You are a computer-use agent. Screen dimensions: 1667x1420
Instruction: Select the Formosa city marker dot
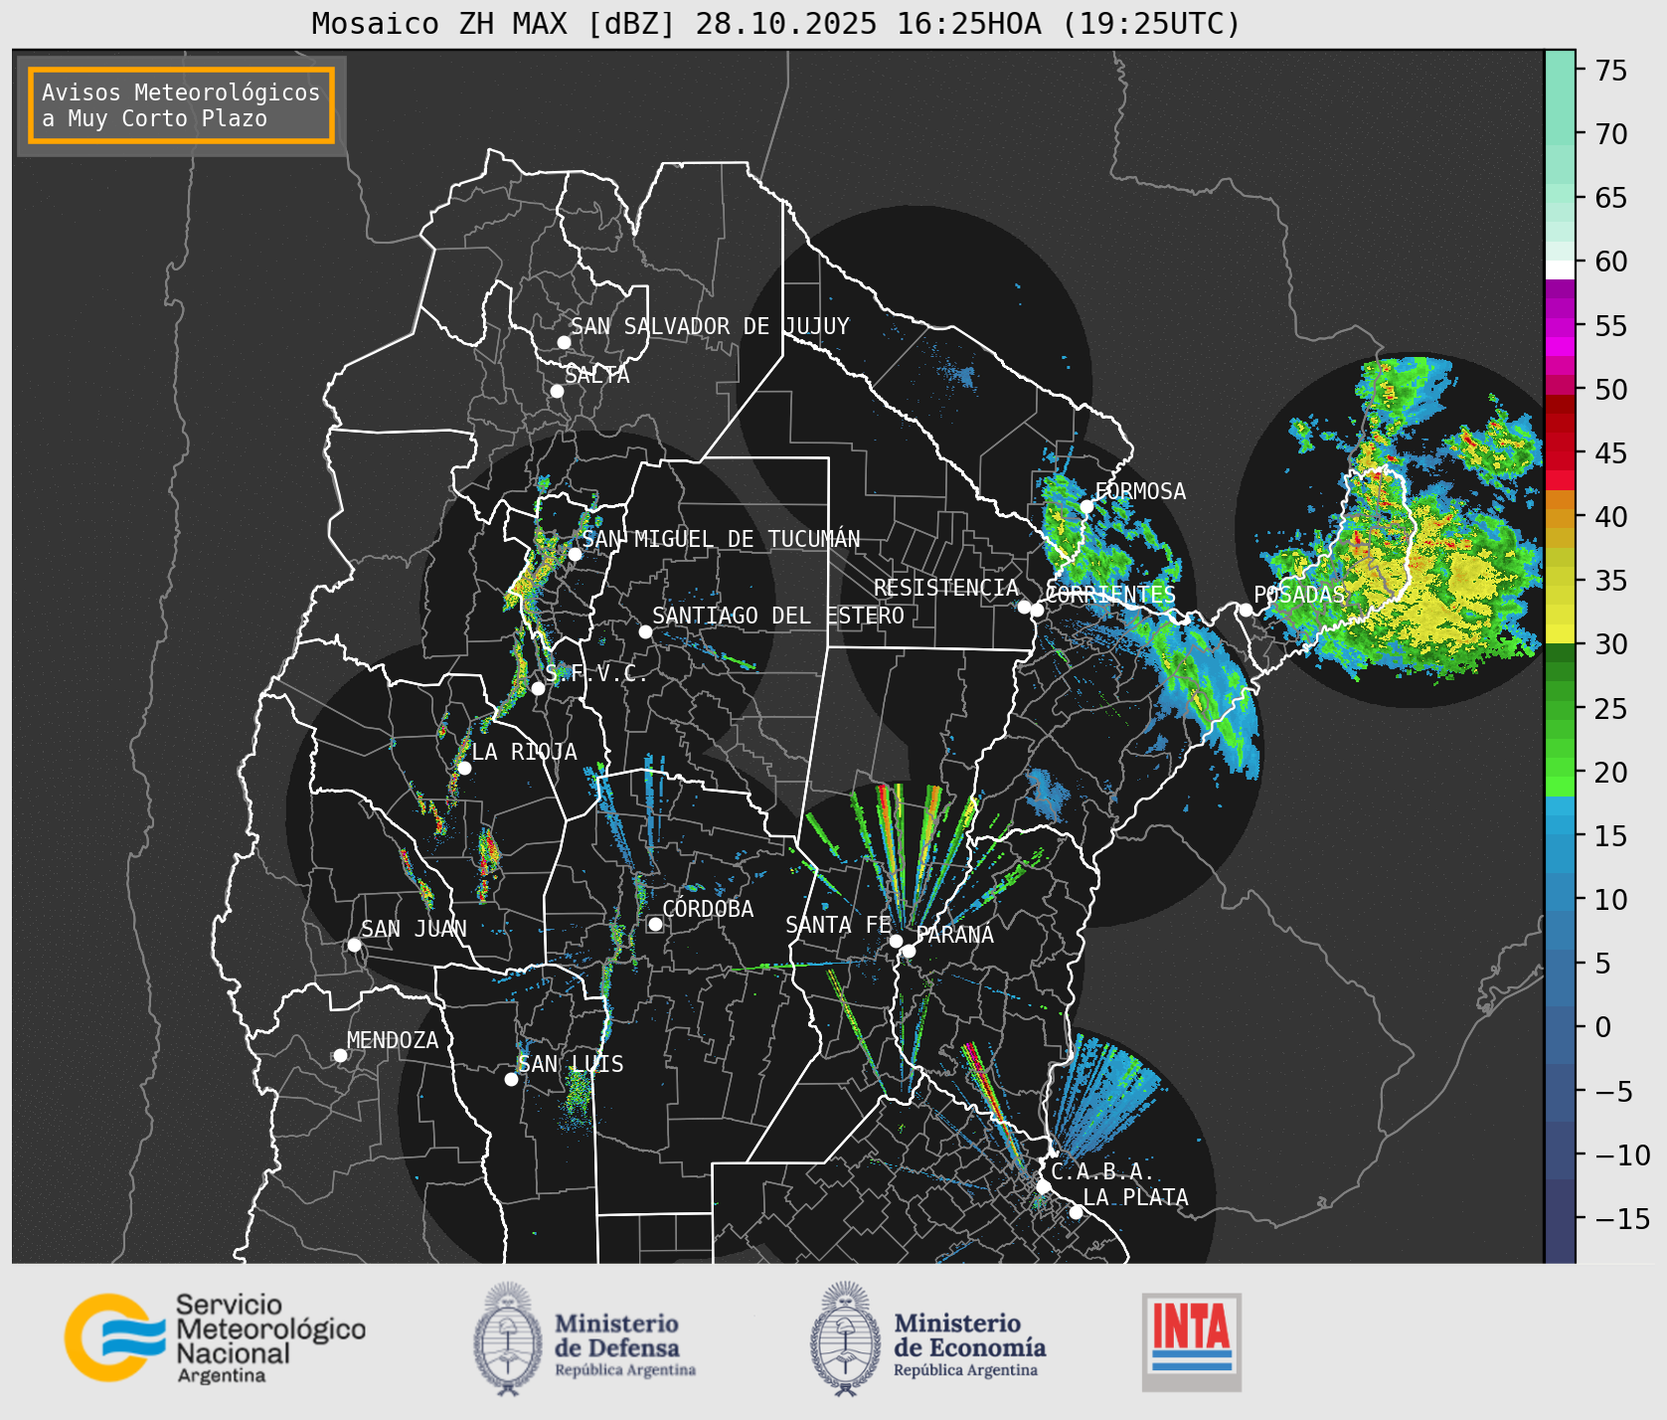pos(1086,506)
